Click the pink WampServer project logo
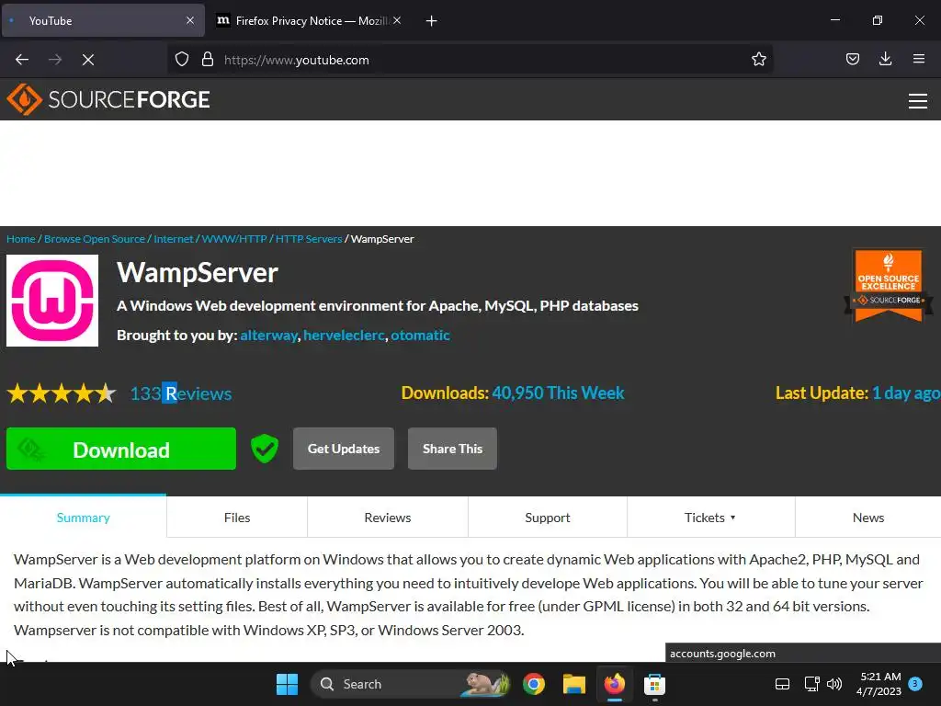The height and width of the screenshot is (706, 941). point(52,301)
